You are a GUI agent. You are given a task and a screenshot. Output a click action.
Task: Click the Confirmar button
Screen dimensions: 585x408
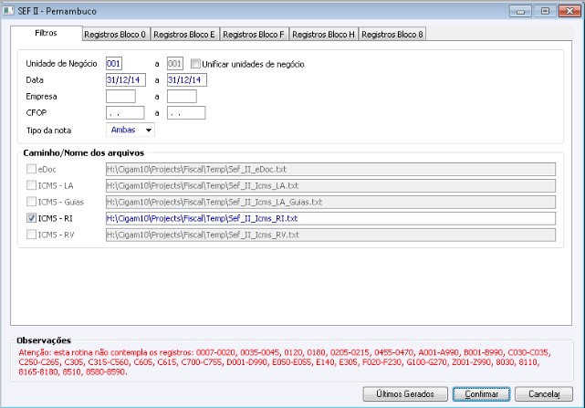tap(481, 393)
